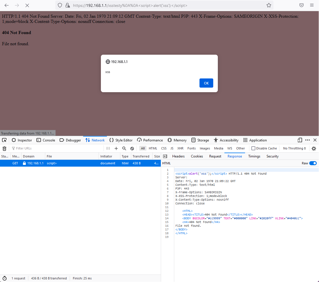
Task: Filter requests by Images type
Action: (x=205, y=148)
